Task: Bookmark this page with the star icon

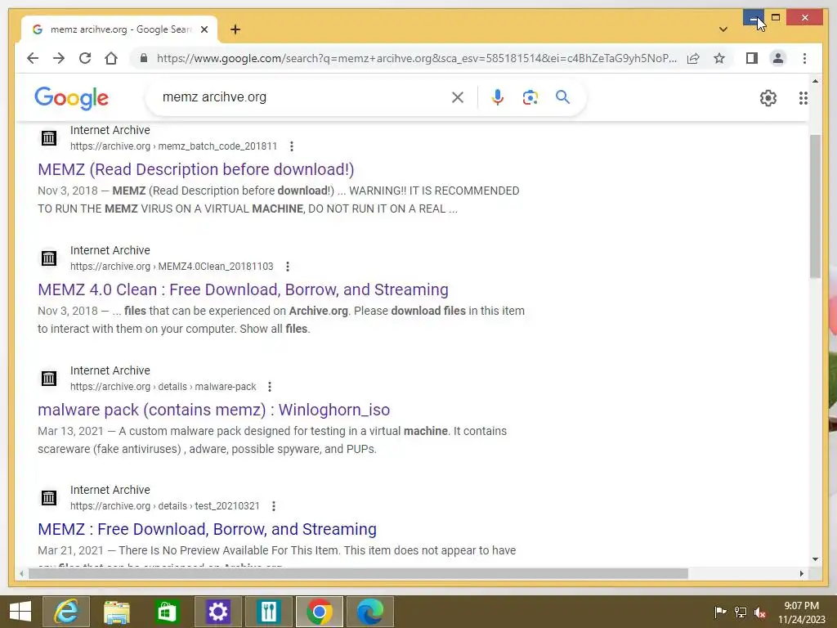Action: tap(719, 58)
